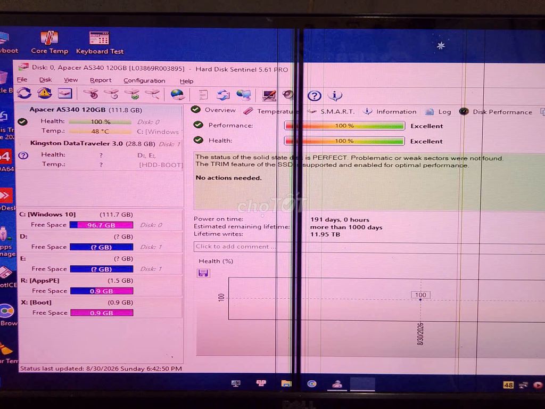Switch to the Log tab
This screenshot has width=545, height=409.
[x=439, y=112]
